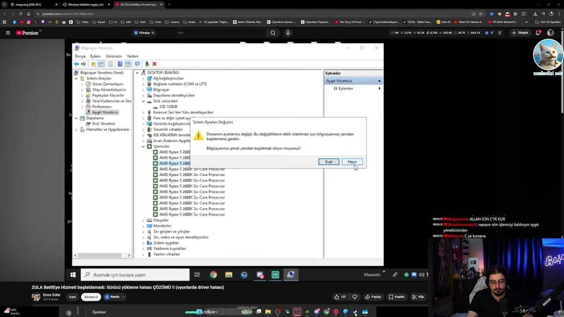
Task: Like the video with 107 likes
Action: (340, 297)
